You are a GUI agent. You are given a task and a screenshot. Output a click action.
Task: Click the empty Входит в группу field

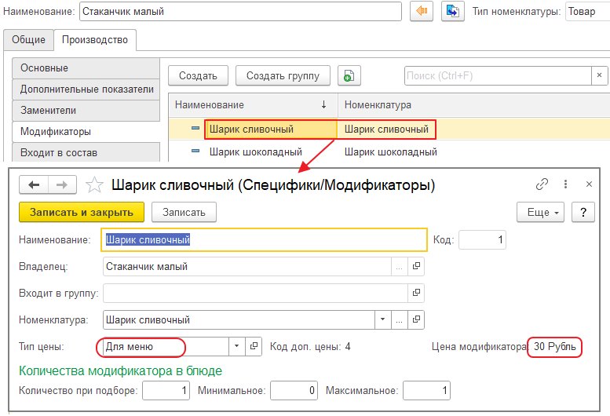click(255, 293)
